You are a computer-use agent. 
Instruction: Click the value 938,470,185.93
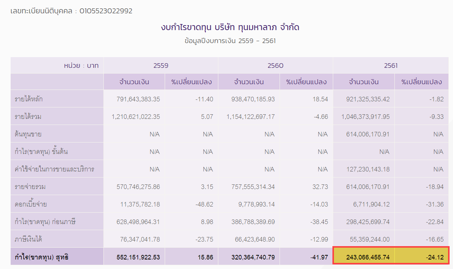pyautogui.click(x=253, y=99)
